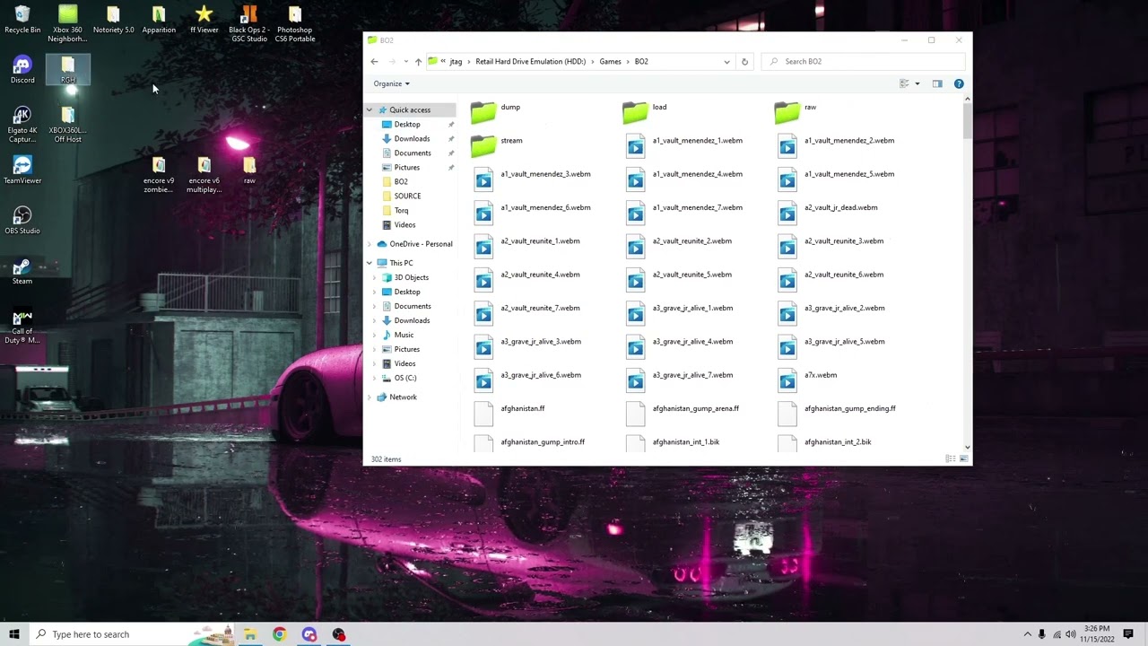Open the address bar history dropdown
Viewport: 1148px width, 646px height.
[726, 62]
